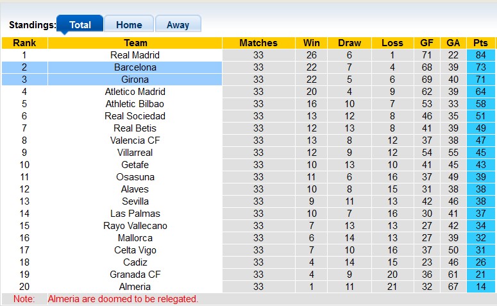Click Athletic Bilbao team entry
The image size is (497, 306).
pyautogui.click(x=135, y=104)
